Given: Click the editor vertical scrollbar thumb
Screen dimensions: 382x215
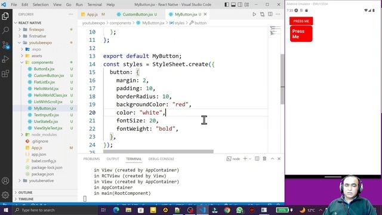Looking at the screenshot, I should tap(282, 79).
